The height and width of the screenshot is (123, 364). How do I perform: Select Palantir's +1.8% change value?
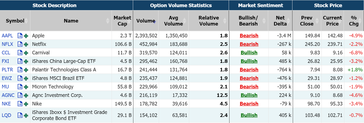(355, 70)
